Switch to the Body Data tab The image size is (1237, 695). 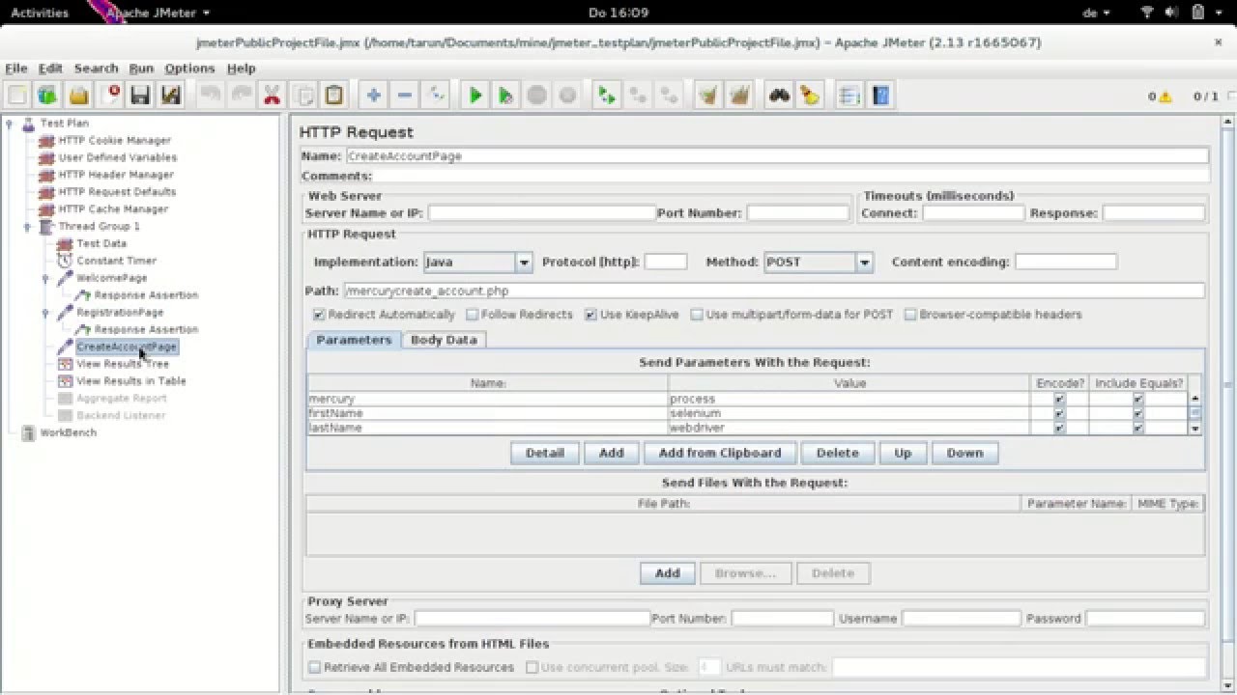point(444,340)
